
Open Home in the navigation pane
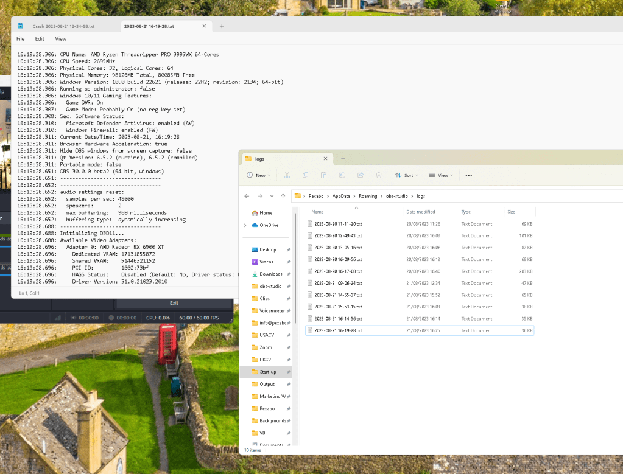(267, 213)
